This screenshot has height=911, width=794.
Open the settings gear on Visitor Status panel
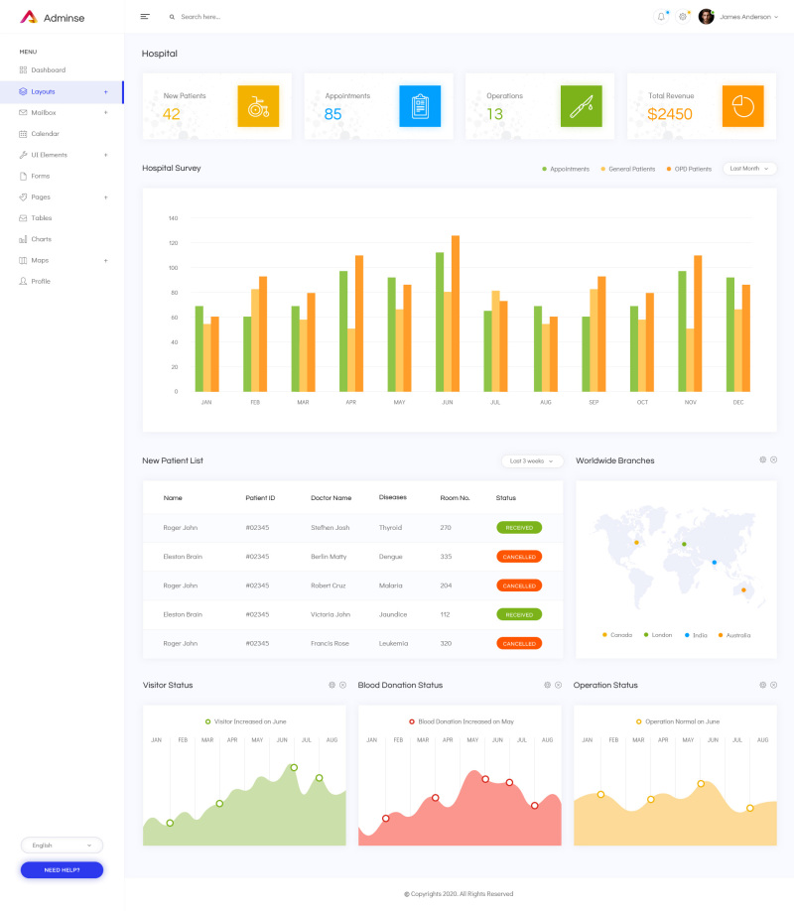coord(332,685)
